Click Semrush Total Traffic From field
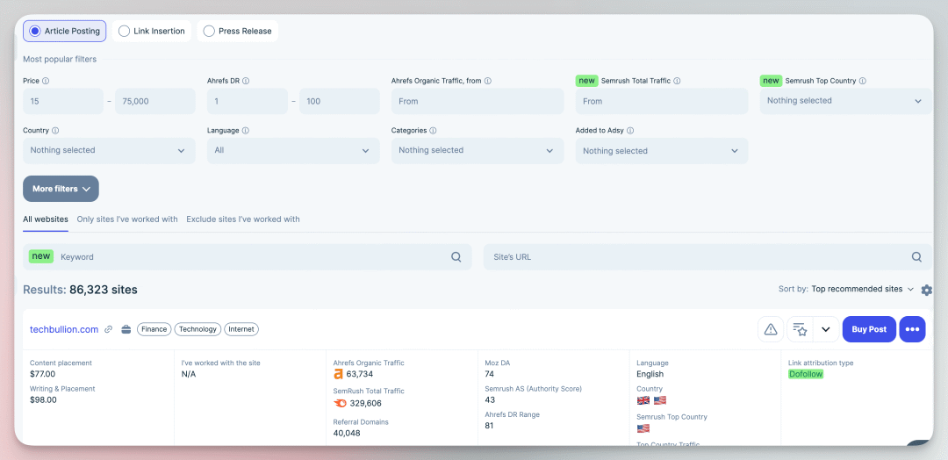Screen dimensions: 948x460 [x=662, y=102]
